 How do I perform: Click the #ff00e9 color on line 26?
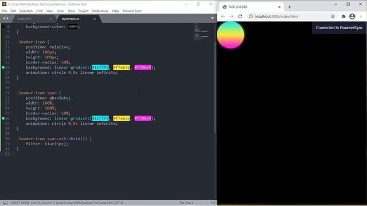(x=143, y=118)
